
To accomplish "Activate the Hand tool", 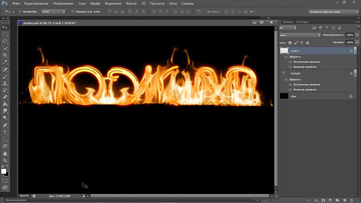I will click(5, 154).
